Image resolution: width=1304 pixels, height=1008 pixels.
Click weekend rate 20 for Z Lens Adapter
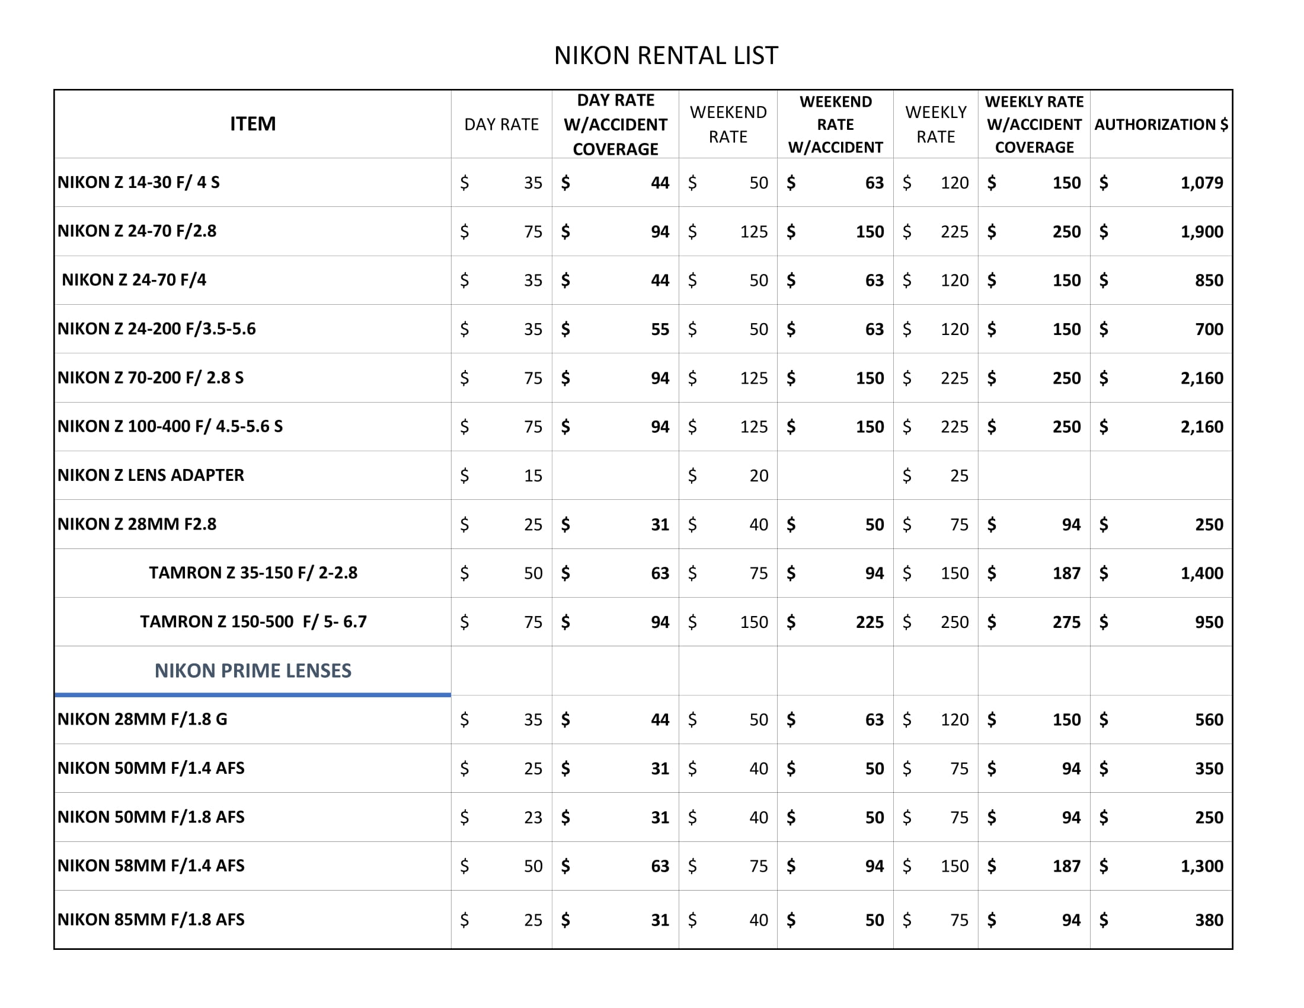click(x=759, y=476)
